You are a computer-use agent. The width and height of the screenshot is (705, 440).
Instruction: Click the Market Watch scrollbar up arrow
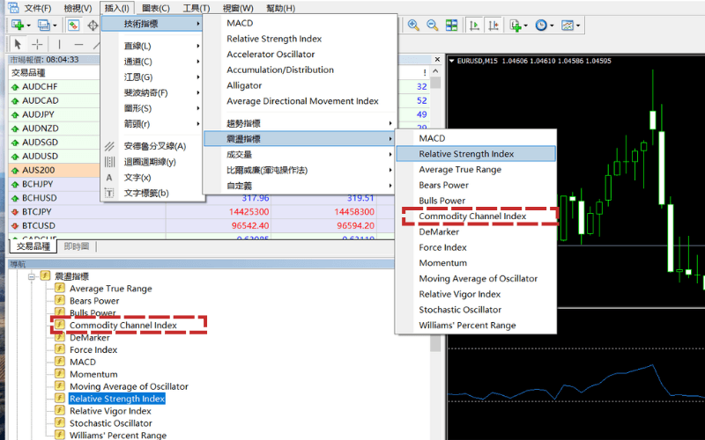(x=435, y=72)
